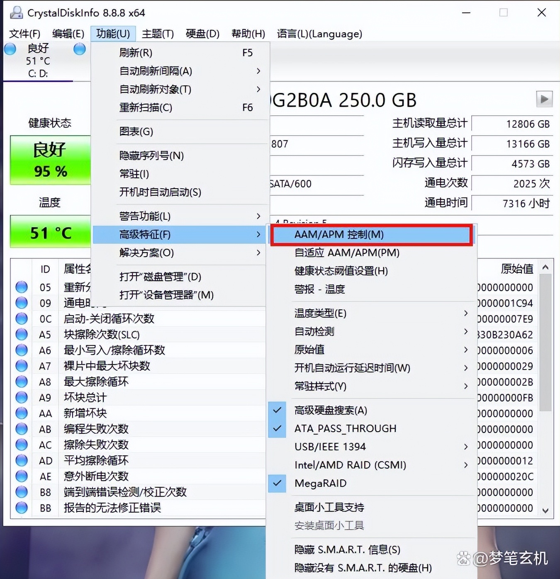Choose 重新扫描(C) to rescan drives
Viewport: 560px width, 579px height.
point(145,107)
